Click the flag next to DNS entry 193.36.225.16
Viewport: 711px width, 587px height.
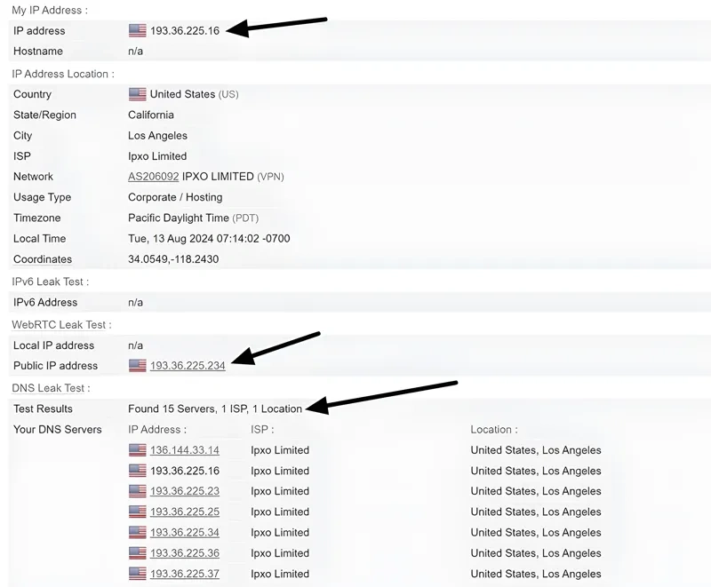pyautogui.click(x=136, y=471)
